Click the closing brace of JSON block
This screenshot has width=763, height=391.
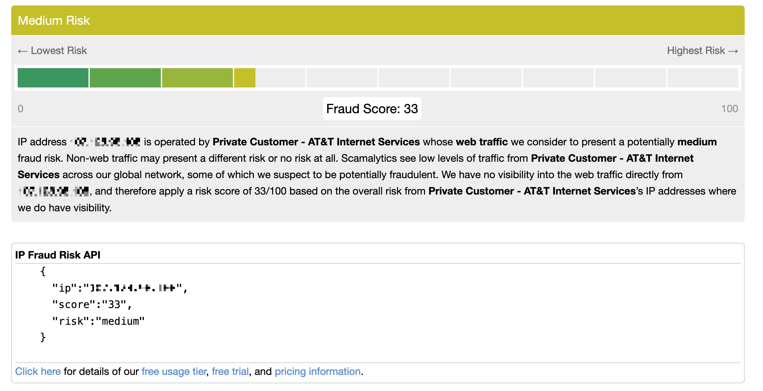[43, 337]
